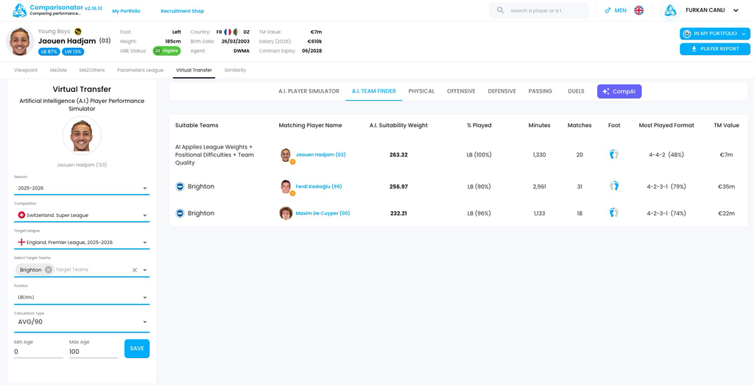Click Jaouen Hadjam header profile photo
The width and height of the screenshot is (754, 389).
pos(20,42)
